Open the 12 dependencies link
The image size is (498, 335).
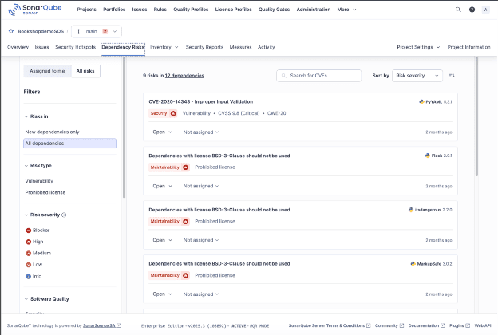click(184, 76)
